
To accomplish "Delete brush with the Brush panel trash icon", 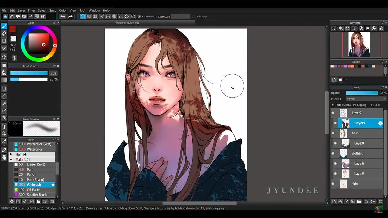I will 52,202.
